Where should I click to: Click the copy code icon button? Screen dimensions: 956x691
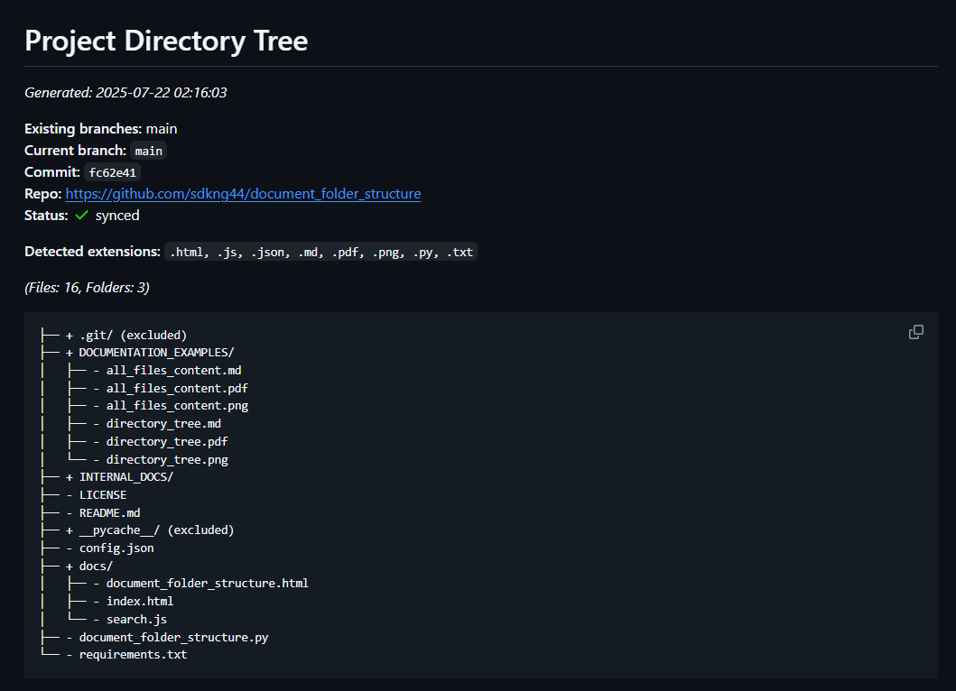(x=915, y=332)
